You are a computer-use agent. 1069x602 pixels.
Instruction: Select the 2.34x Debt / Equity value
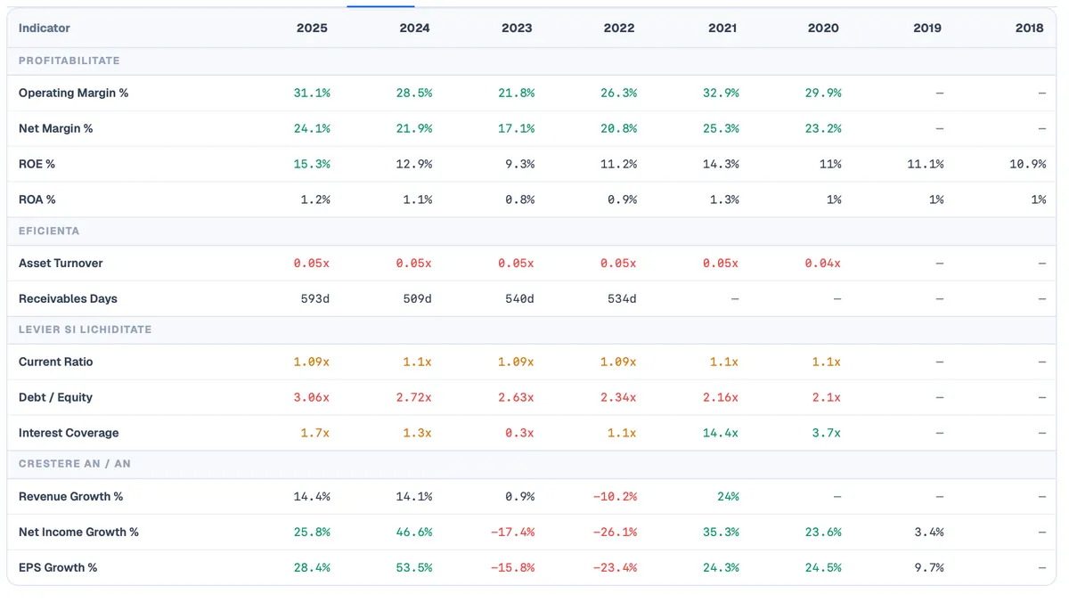click(618, 397)
